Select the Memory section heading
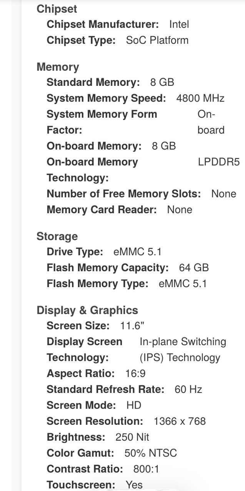The image size is (245, 491). tap(58, 67)
